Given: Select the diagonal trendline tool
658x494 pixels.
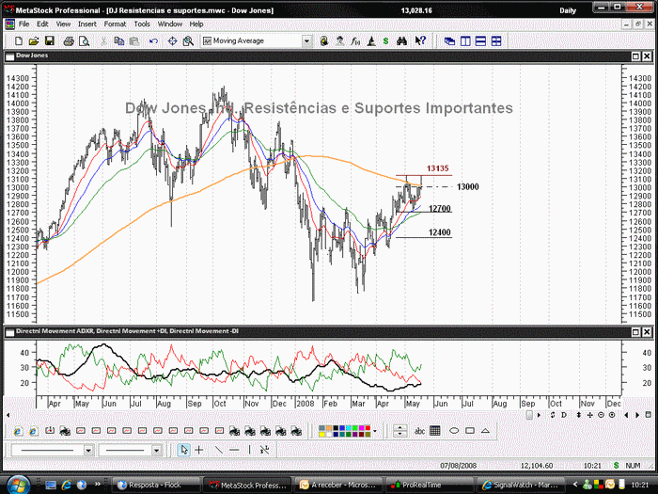Looking at the screenshot, I should point(219,451).
